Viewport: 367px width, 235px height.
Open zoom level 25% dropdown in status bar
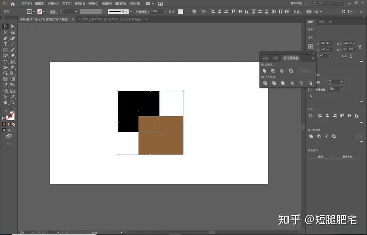tap(33, 232)
